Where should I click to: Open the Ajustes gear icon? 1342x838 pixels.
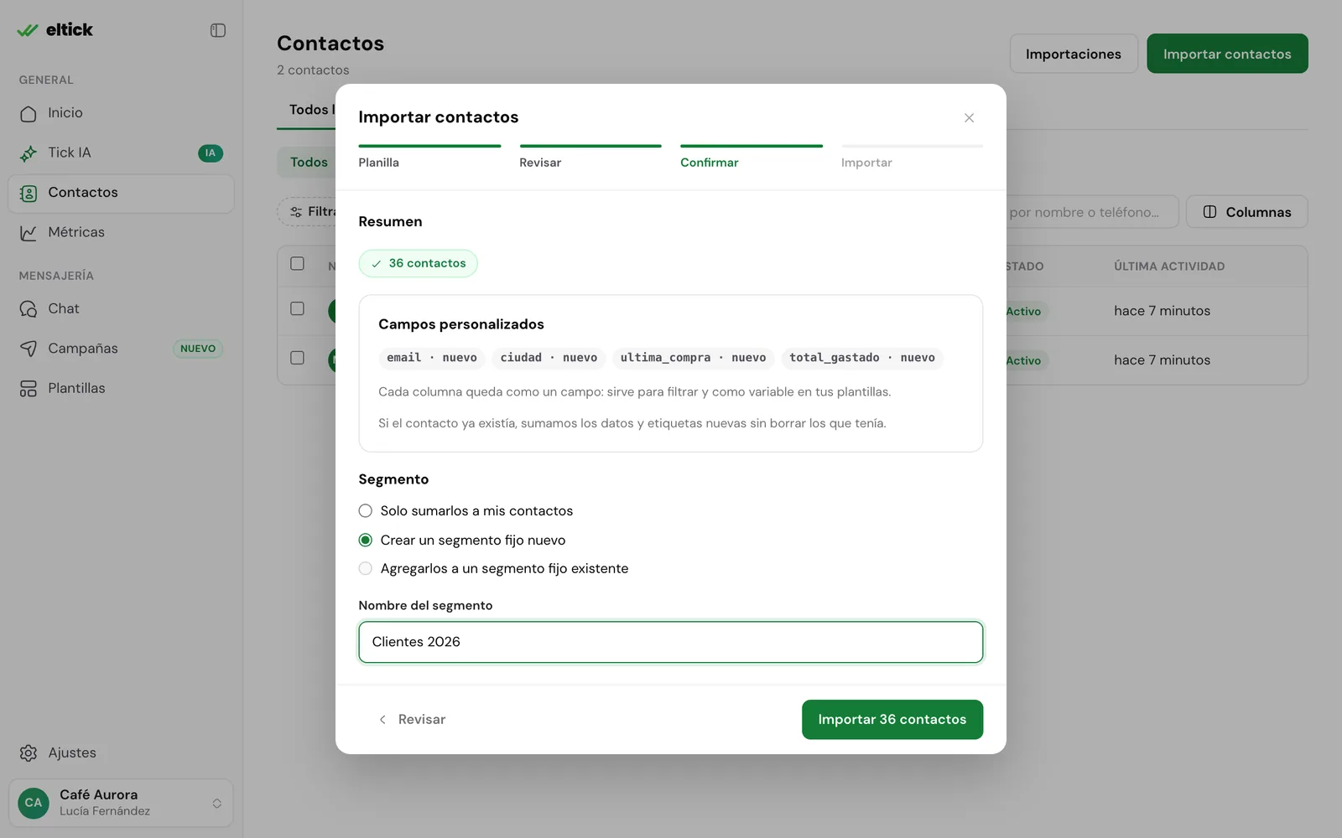click(x=29, y=753)
